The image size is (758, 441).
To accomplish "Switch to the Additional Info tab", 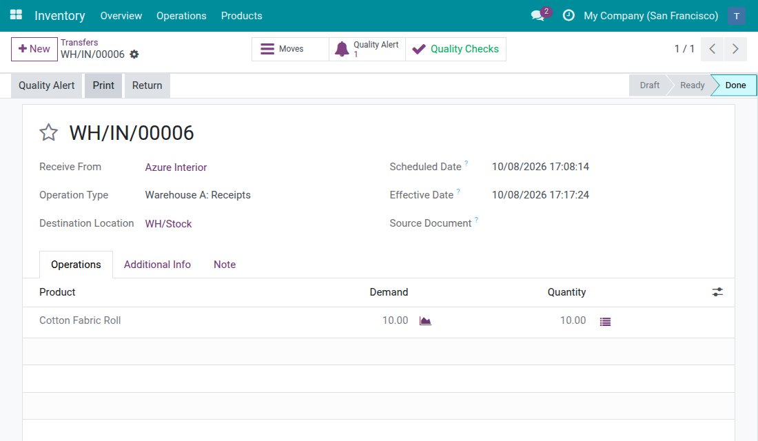I will pos(157,265).
